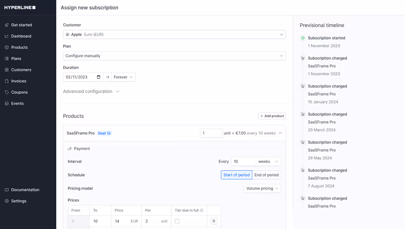This screenshot has width=405, height=229.
Task: Click the 20 March 2024 date text
Action: (322, 130)
